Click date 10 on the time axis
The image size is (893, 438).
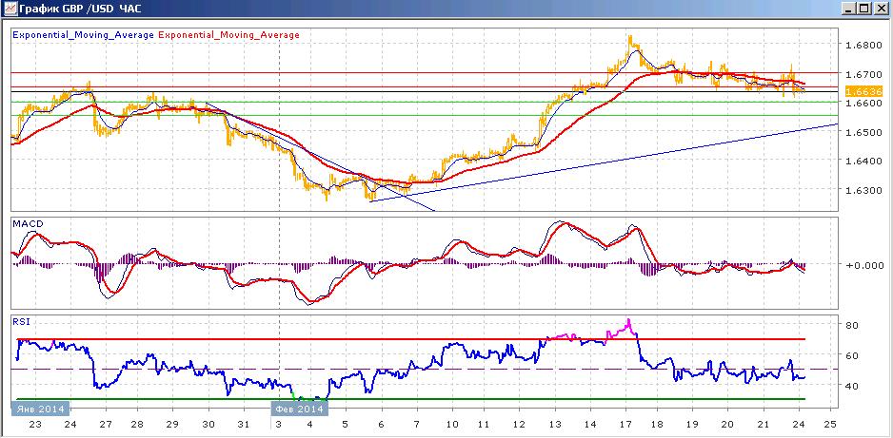click(x=452, y=425)
